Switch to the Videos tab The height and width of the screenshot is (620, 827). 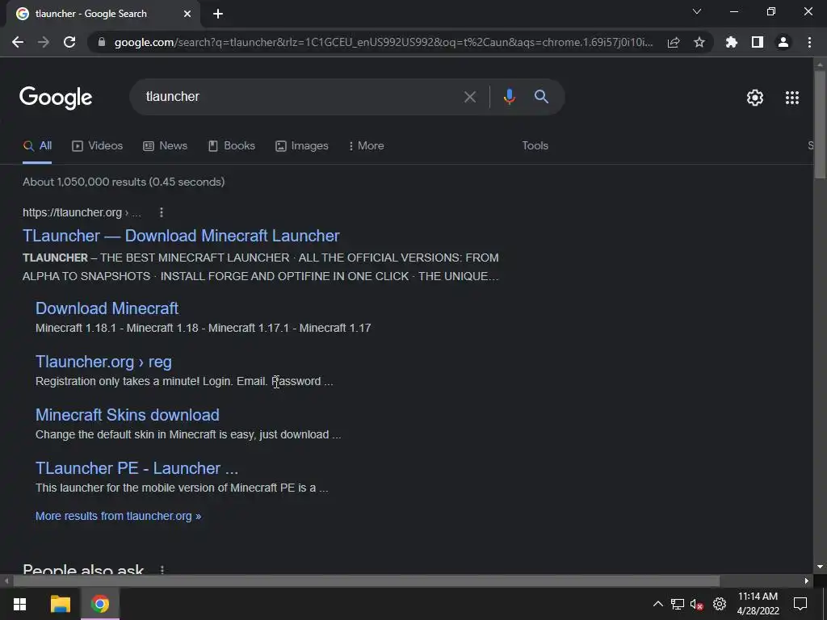(97, 146)
